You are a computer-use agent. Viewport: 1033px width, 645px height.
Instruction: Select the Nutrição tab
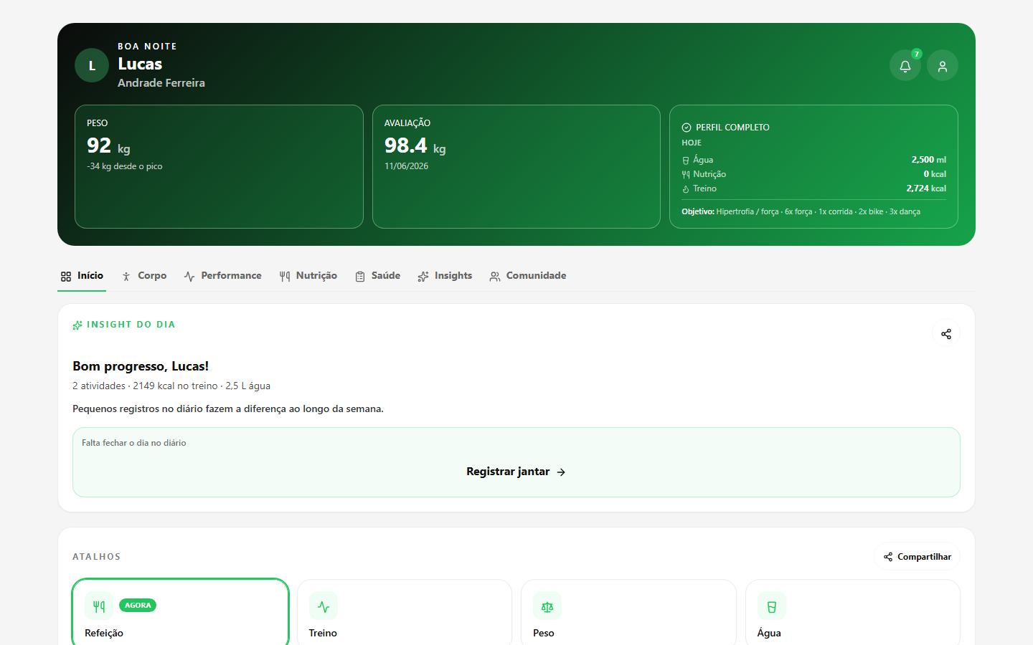coord(308,276)
